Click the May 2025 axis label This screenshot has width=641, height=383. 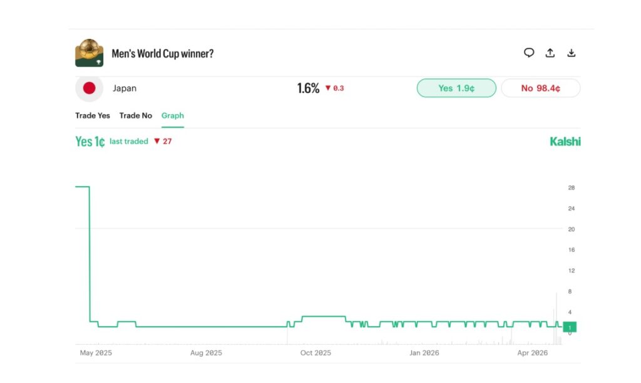click(96, 353)
